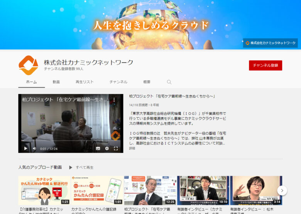The height and width of the screenshot is (214, 301).
Task: Expand description via 詳細 link
Action: pyautogui.click(x=132, y=148)
